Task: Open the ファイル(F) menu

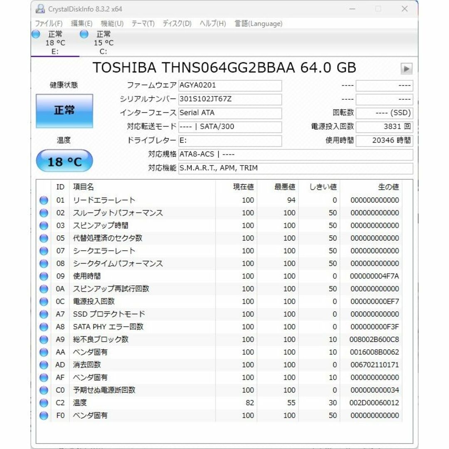Action: [x=48, y=23]
